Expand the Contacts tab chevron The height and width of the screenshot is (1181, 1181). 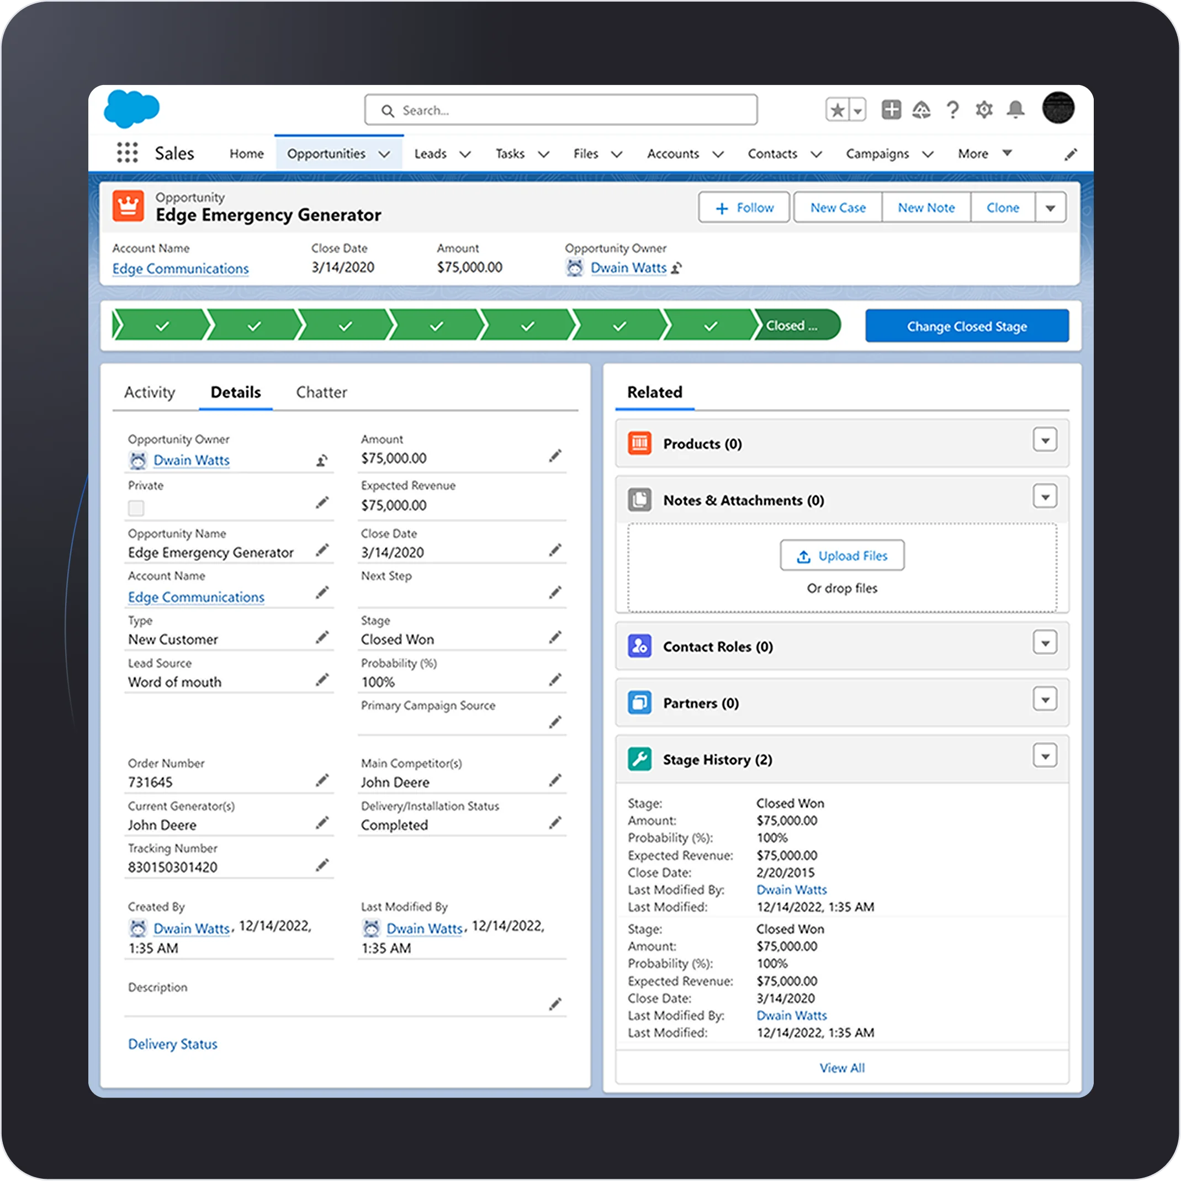tap(816, 154)
